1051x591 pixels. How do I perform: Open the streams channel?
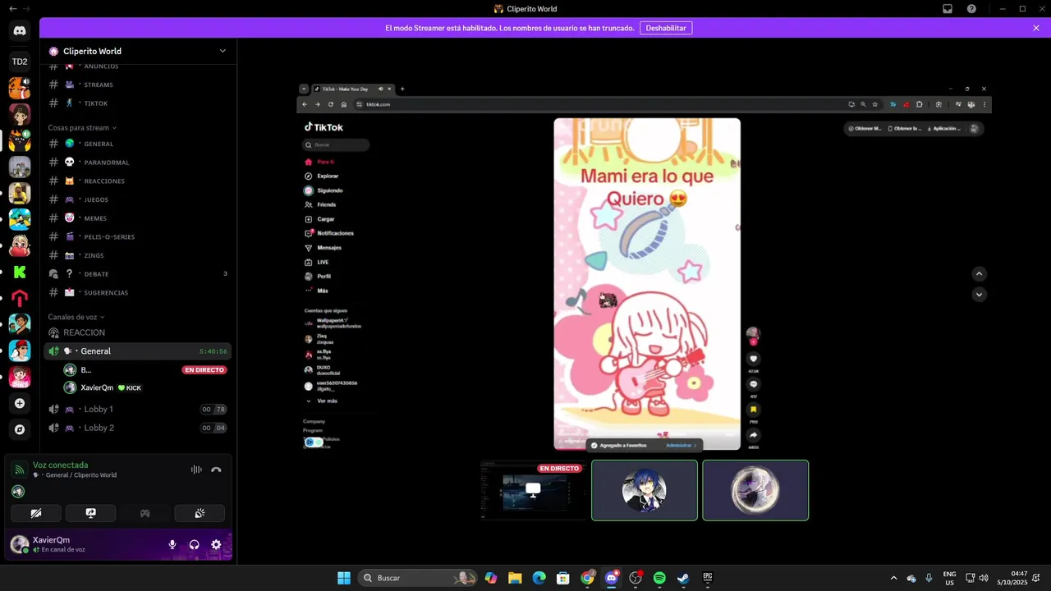tap(137, 85)
